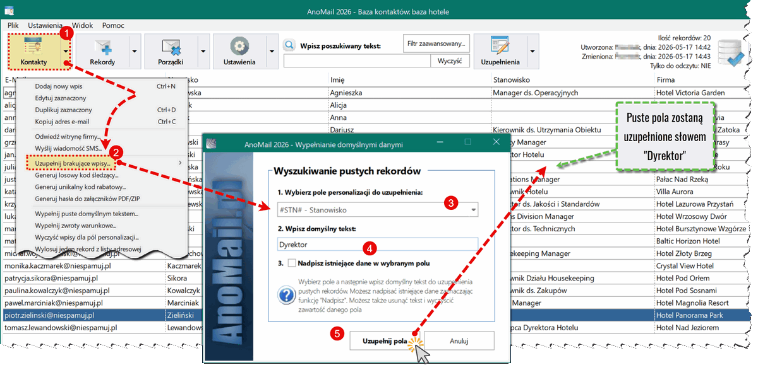Click the 'Hotel Magnolia Resort' cell
The image size is (758, 370).
click(x=694, y=303)
